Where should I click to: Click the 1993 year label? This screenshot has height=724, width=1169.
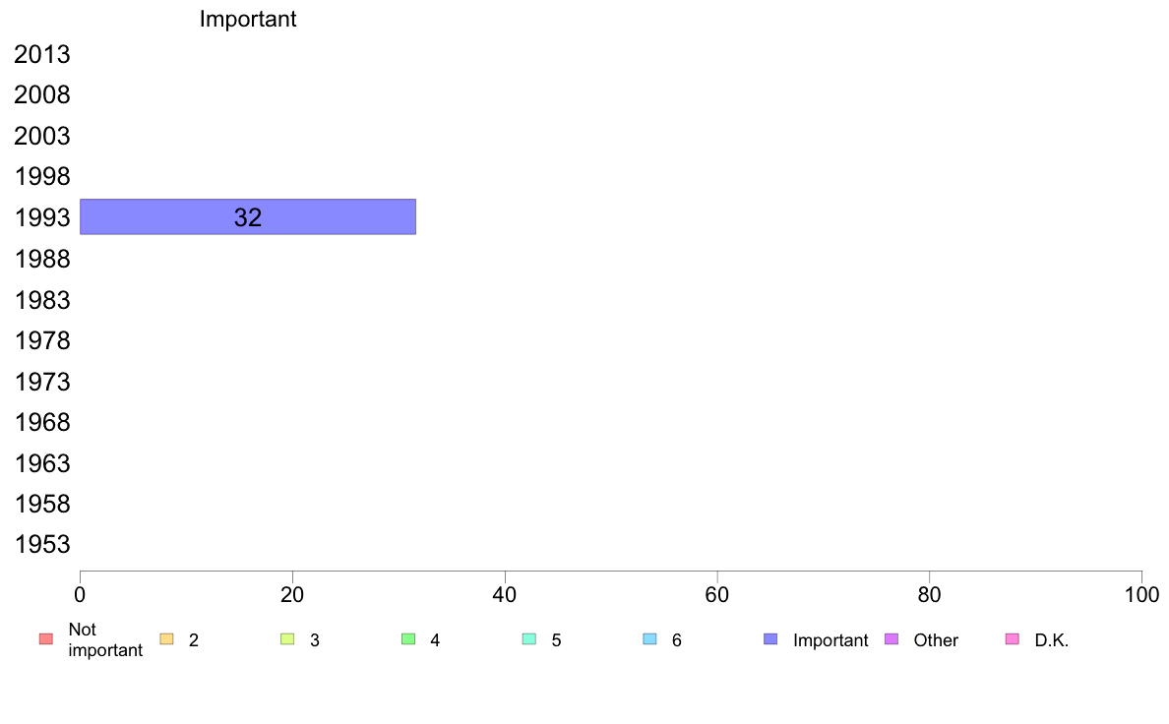coord(42,217)
